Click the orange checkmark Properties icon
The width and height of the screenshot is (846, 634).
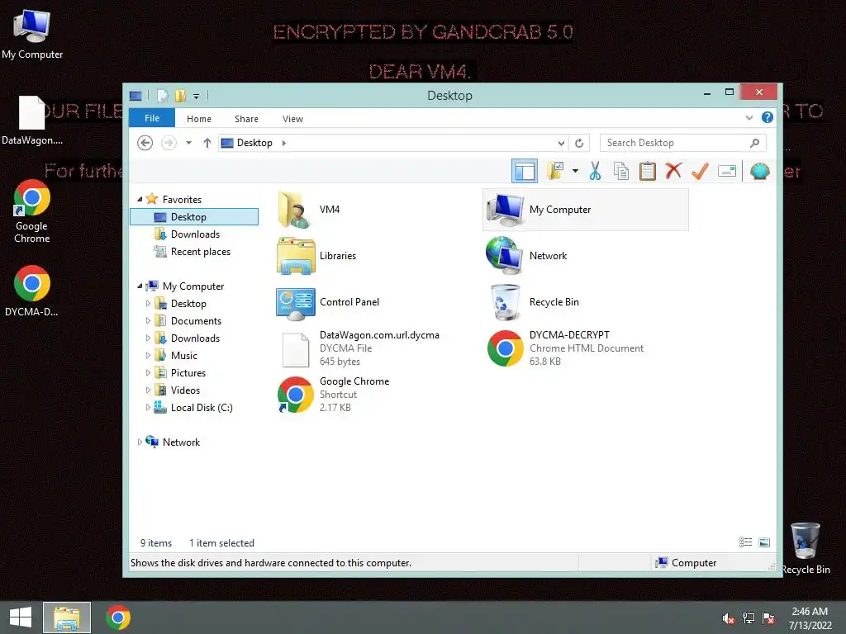click(x=700, y=172)
